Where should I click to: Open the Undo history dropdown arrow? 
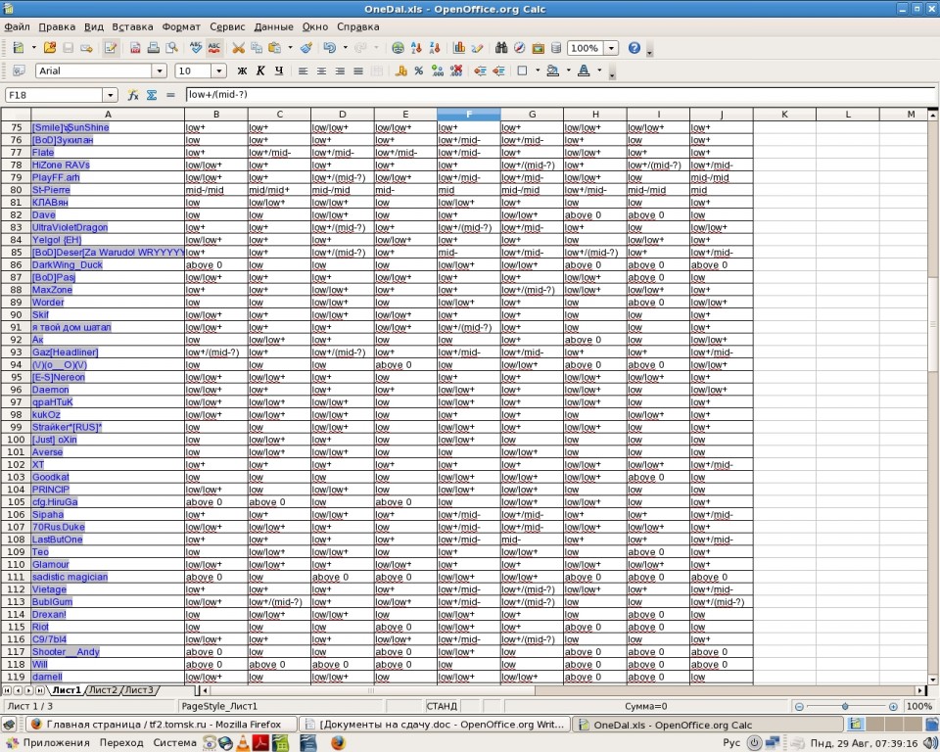345,48
